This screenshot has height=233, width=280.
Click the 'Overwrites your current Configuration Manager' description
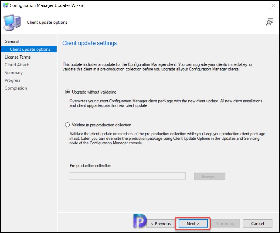(166, 103)
